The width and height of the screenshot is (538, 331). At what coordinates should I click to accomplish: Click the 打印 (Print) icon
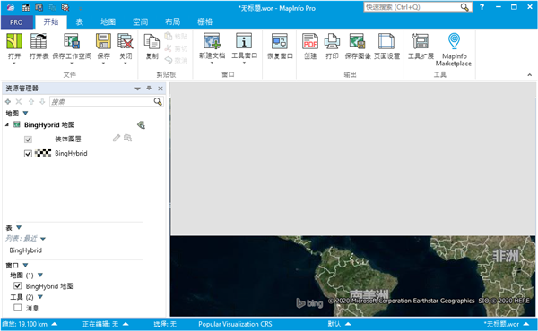coord(332,41)
